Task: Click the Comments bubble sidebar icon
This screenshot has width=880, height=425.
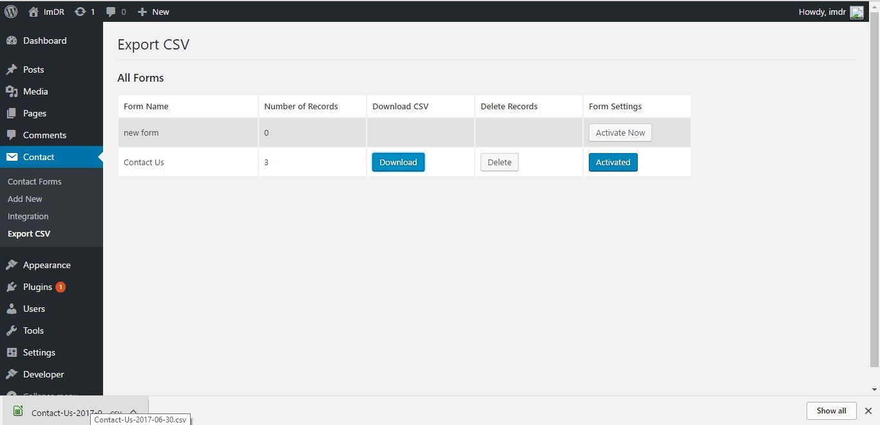Action: (12, 135)
